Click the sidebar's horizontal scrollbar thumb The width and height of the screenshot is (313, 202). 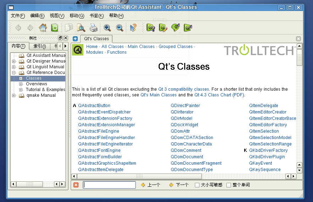pyautogui.click(x=29, y=184)
